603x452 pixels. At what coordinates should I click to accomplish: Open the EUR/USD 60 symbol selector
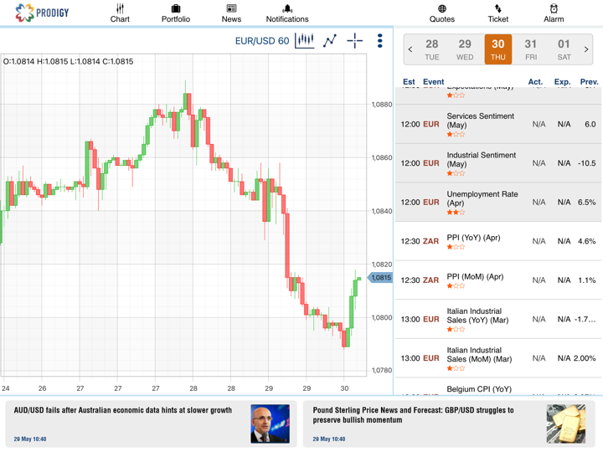[261, 41]
